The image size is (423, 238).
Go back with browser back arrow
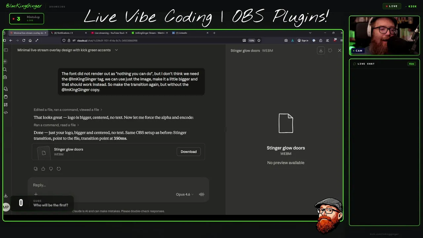[x=11, y=40]
